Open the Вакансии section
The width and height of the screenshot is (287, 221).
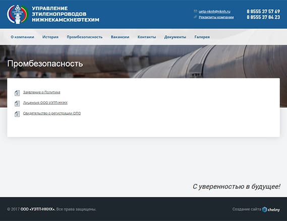pyautogui.click(x=120, y=37)
